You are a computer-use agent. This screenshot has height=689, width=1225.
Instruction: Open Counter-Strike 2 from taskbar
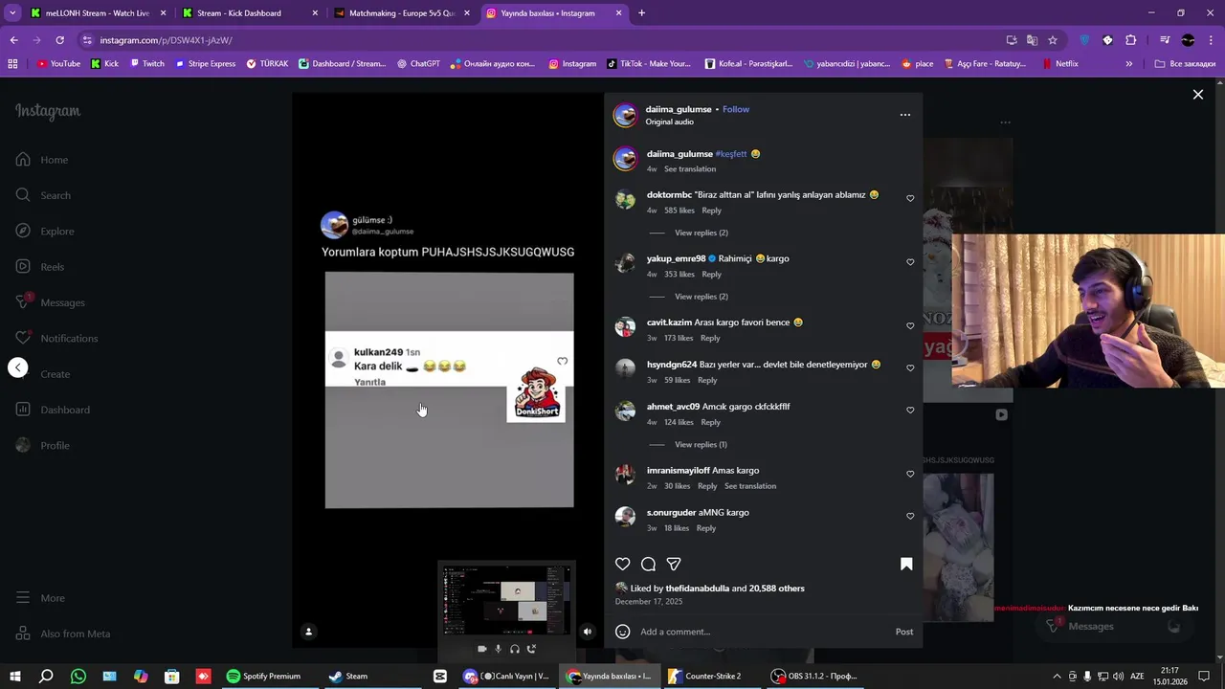(704, 677)
